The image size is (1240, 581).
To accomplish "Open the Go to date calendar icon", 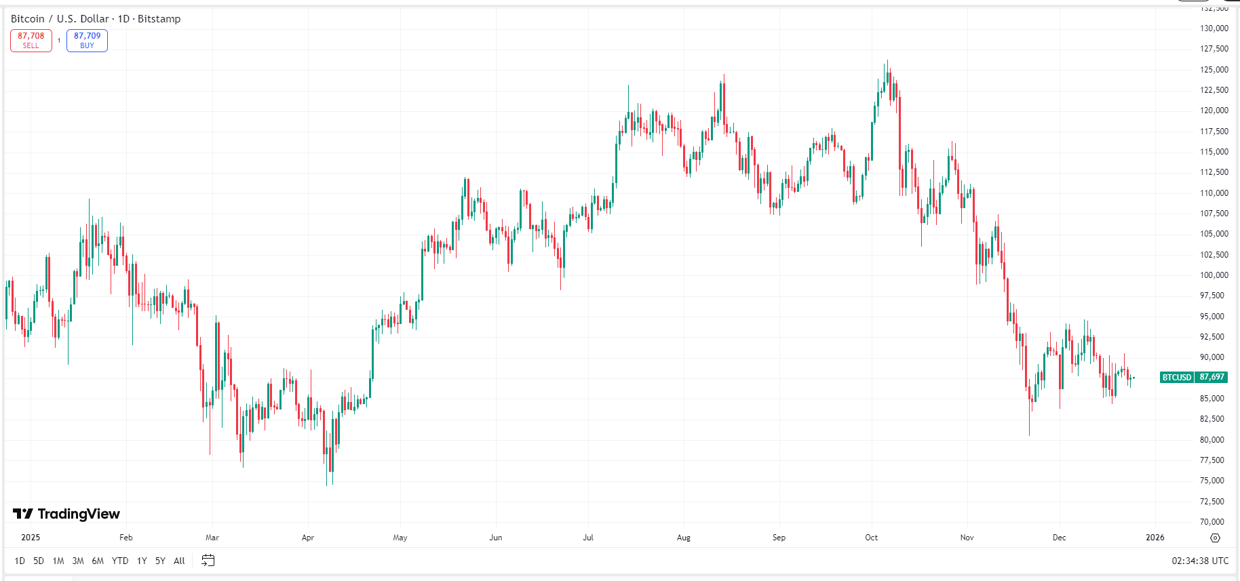I will [208, 561].
